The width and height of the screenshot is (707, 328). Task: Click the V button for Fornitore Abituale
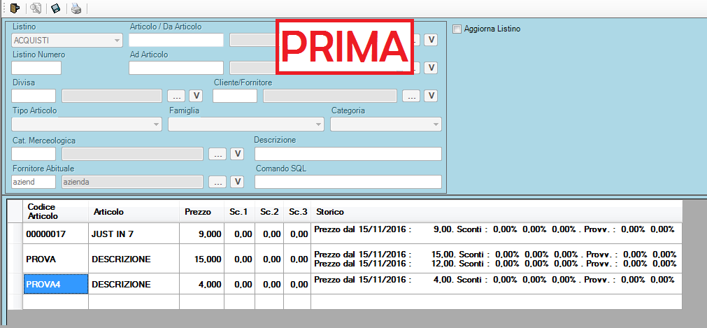[x=237, y=182]
